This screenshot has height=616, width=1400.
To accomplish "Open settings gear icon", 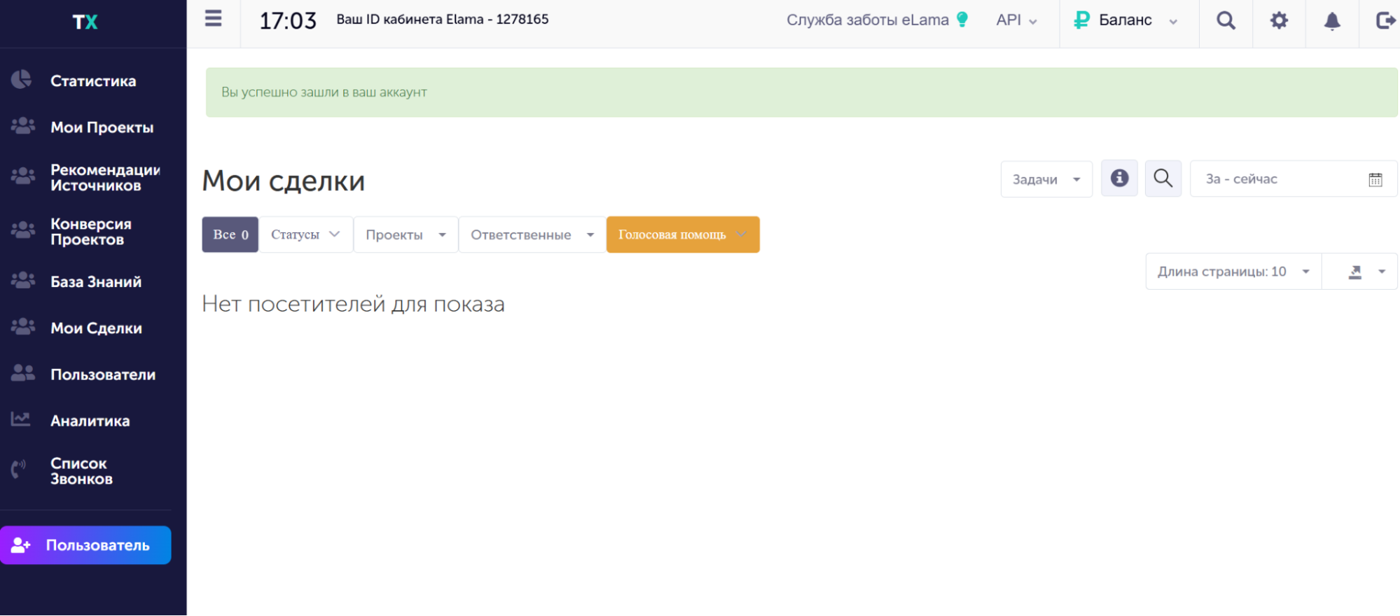I will tap(1279, 20).
